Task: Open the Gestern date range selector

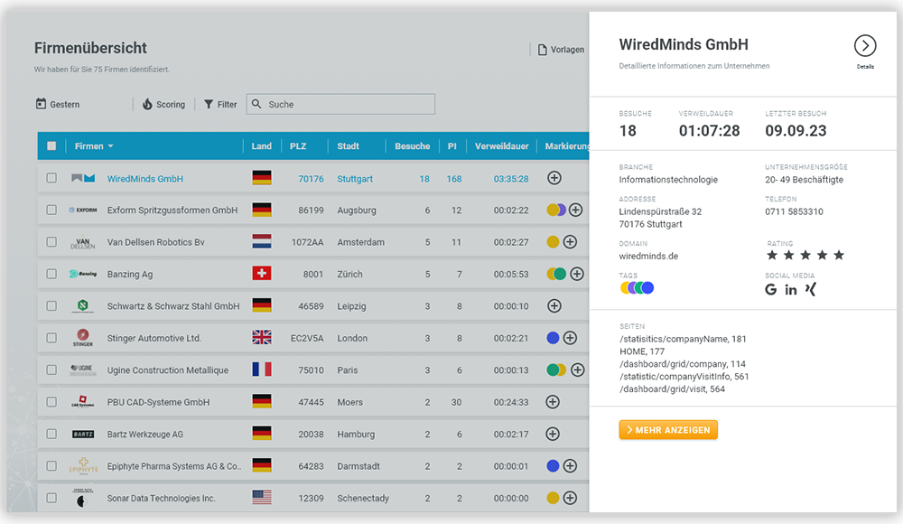Action: point(58,104)
